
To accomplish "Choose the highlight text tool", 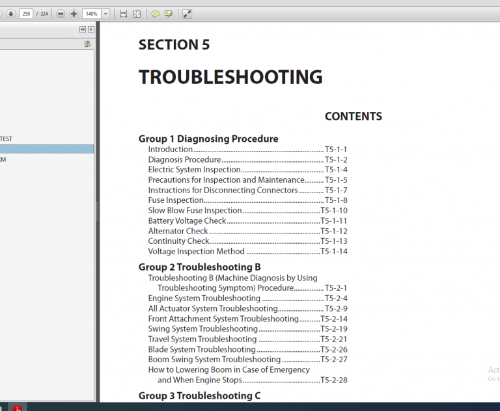I will click(x=169, y=14).
